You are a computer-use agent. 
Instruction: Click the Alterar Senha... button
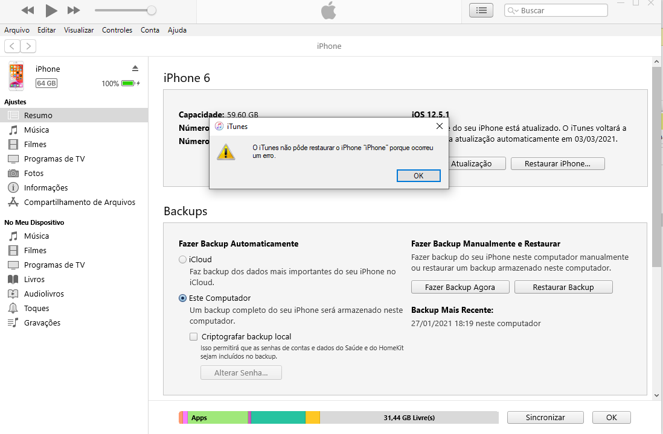point(241,373)
